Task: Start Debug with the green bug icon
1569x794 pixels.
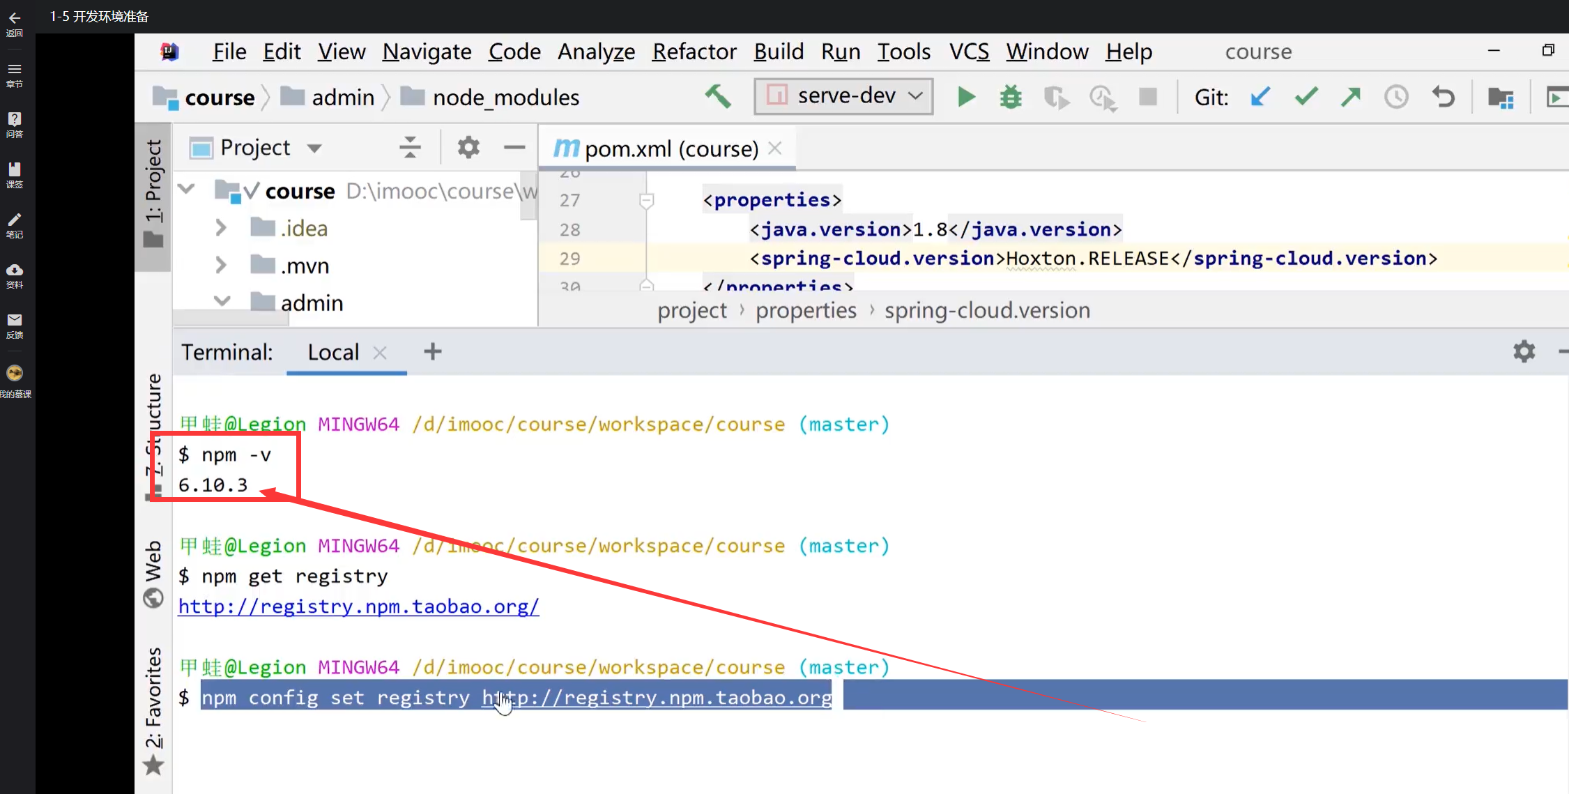Action: [1011, 97]
